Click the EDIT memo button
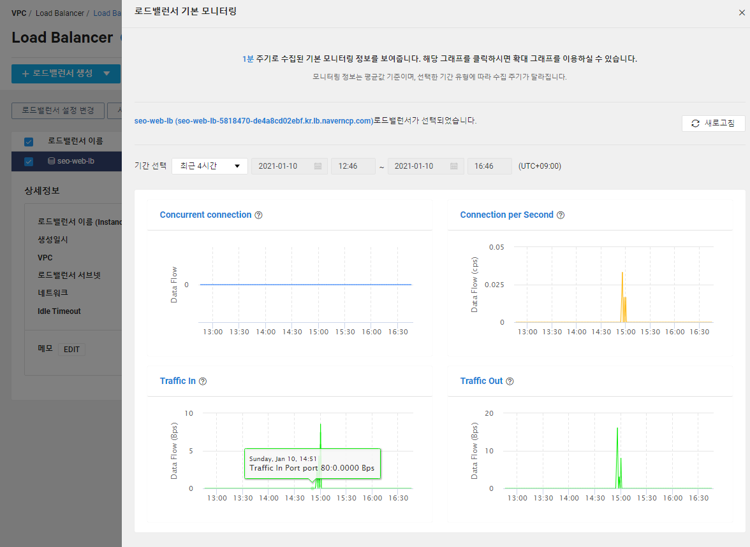Screen dimensions: 750x547 71,349
